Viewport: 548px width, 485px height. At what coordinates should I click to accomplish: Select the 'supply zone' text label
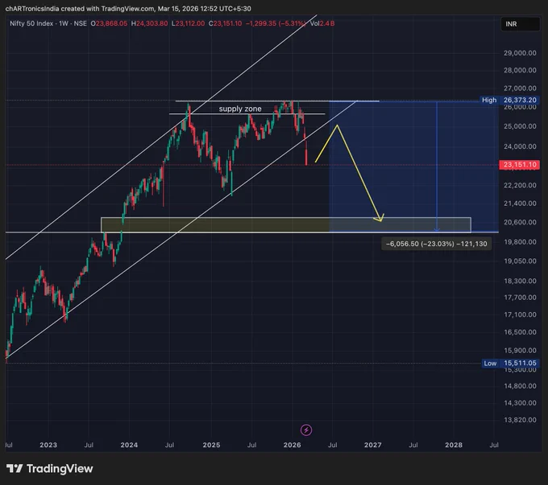pos(240,109)
